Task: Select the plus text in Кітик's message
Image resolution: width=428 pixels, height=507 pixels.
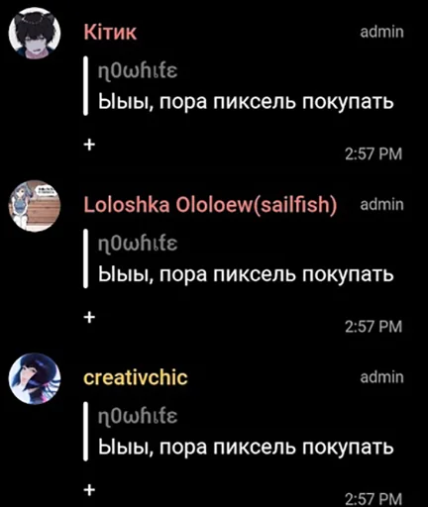Action: pyautogui.click(x=89, y=145)
